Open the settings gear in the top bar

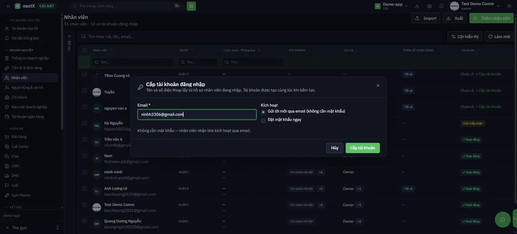click(429, 6)
